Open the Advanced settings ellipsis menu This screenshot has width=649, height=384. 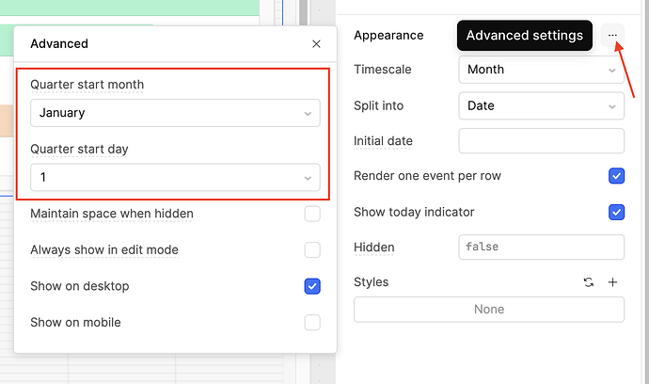612,36
